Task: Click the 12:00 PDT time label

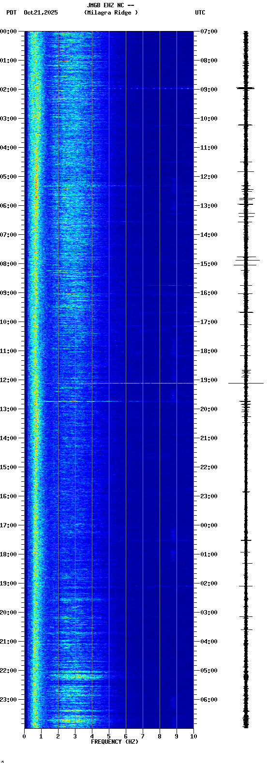Action: pos(9,380)
